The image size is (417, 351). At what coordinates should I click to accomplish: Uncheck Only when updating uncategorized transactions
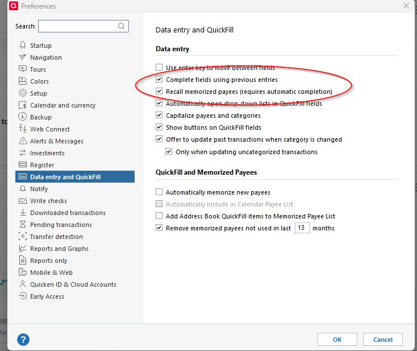pos(169,151)
